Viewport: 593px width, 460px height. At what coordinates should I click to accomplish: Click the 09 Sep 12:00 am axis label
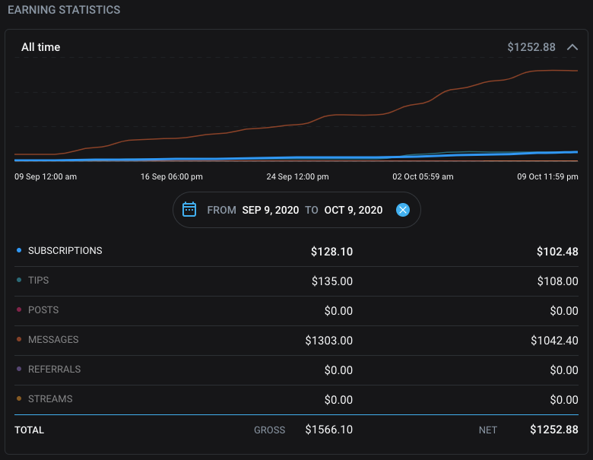(46, 176)
